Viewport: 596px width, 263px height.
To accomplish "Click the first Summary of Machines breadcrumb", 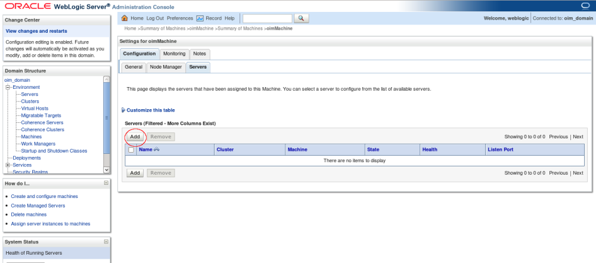I will click(163, 29).
